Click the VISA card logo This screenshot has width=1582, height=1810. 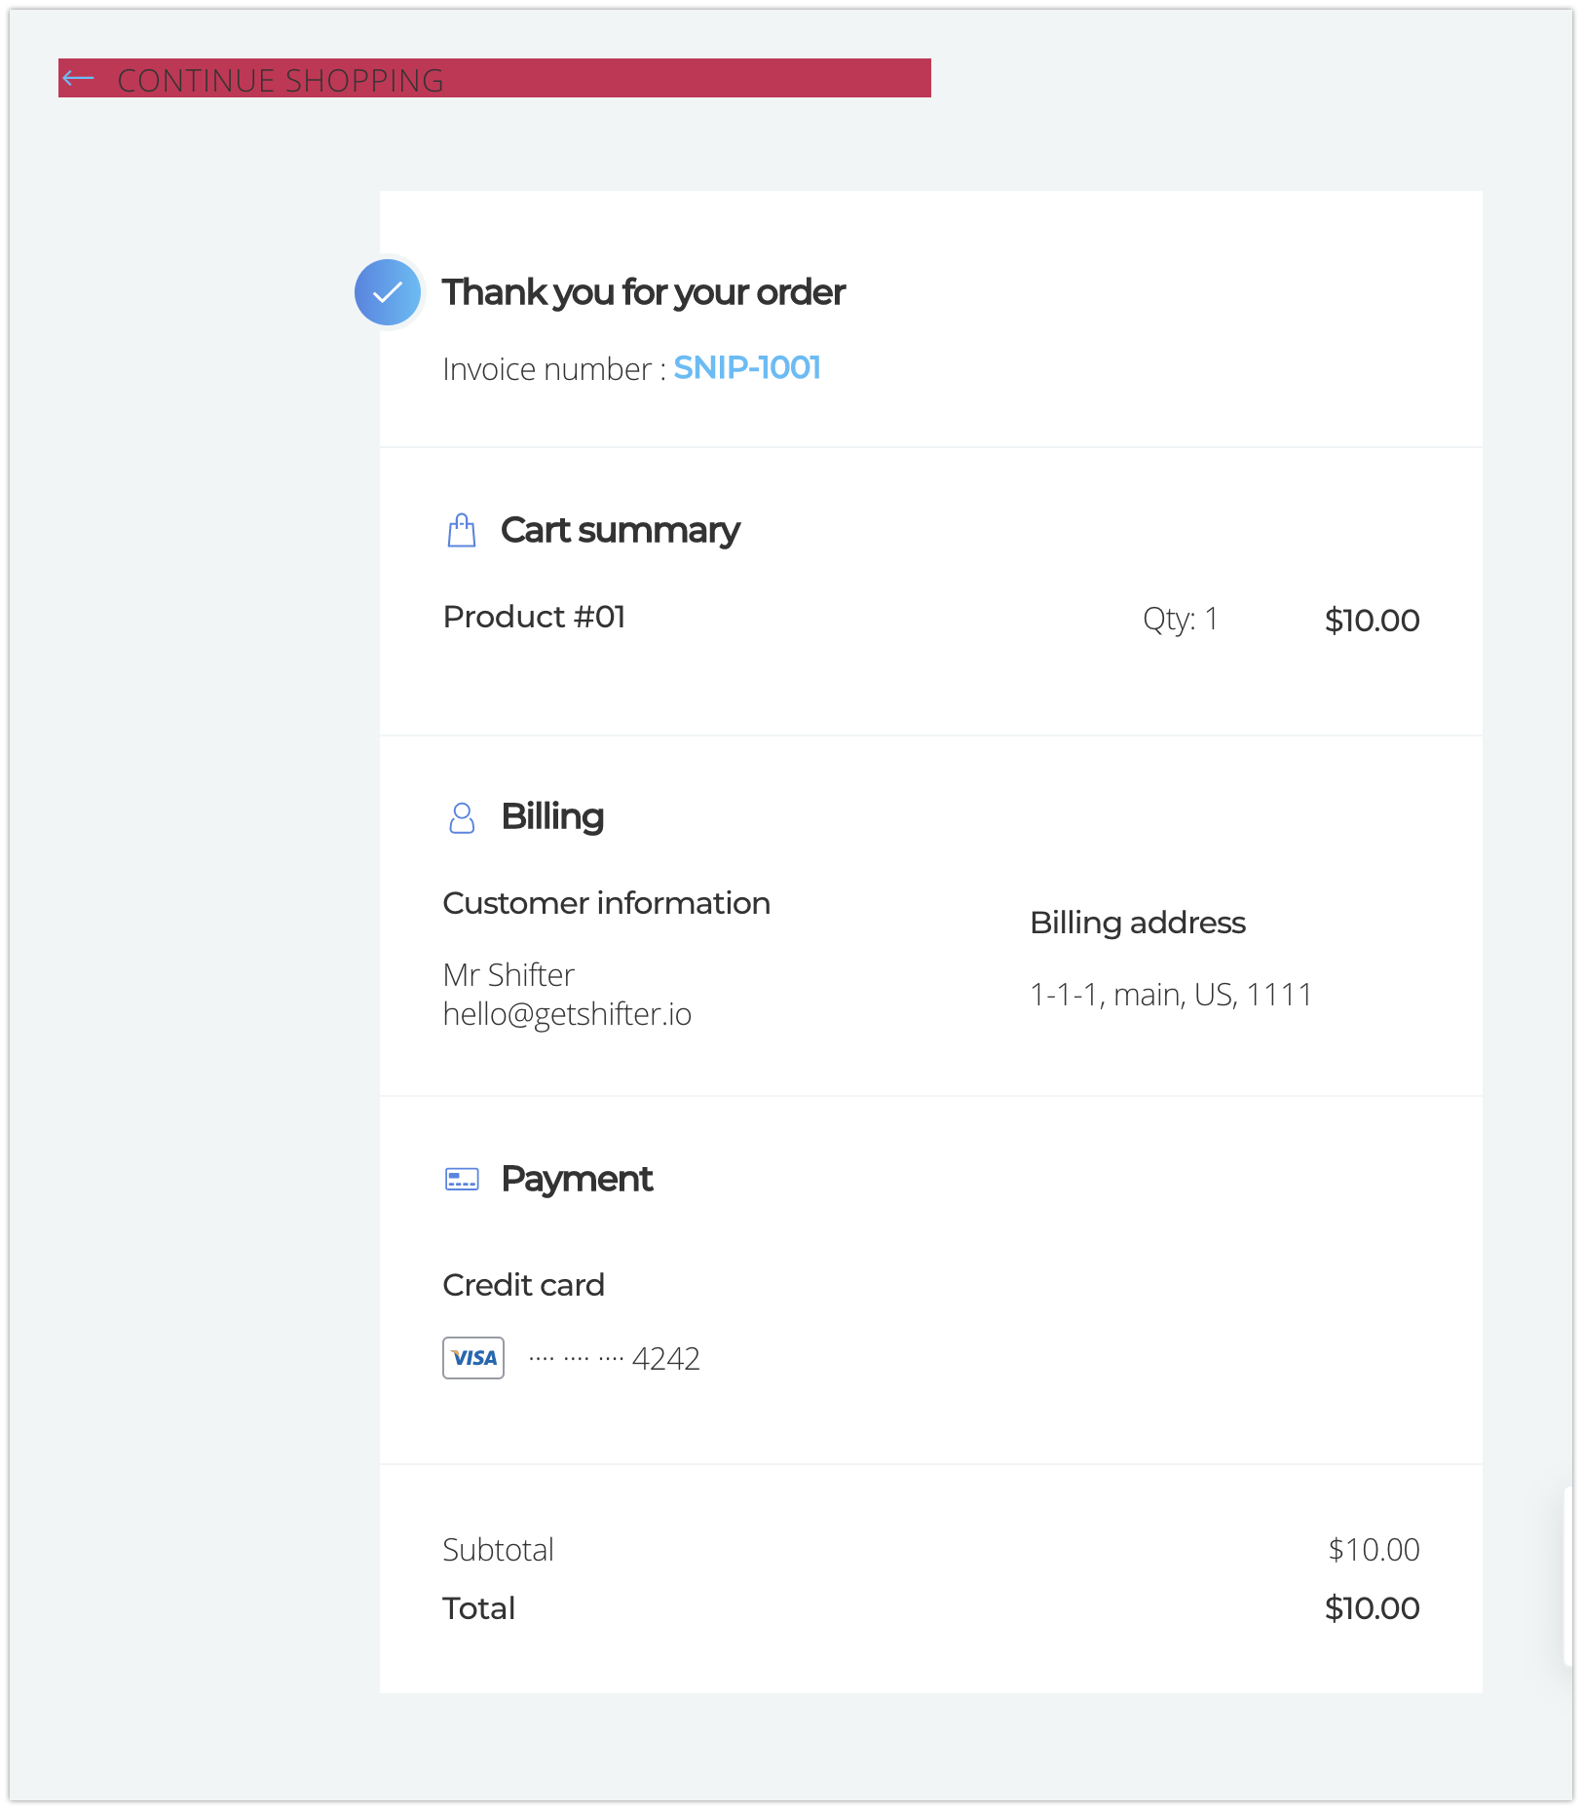473,1358
